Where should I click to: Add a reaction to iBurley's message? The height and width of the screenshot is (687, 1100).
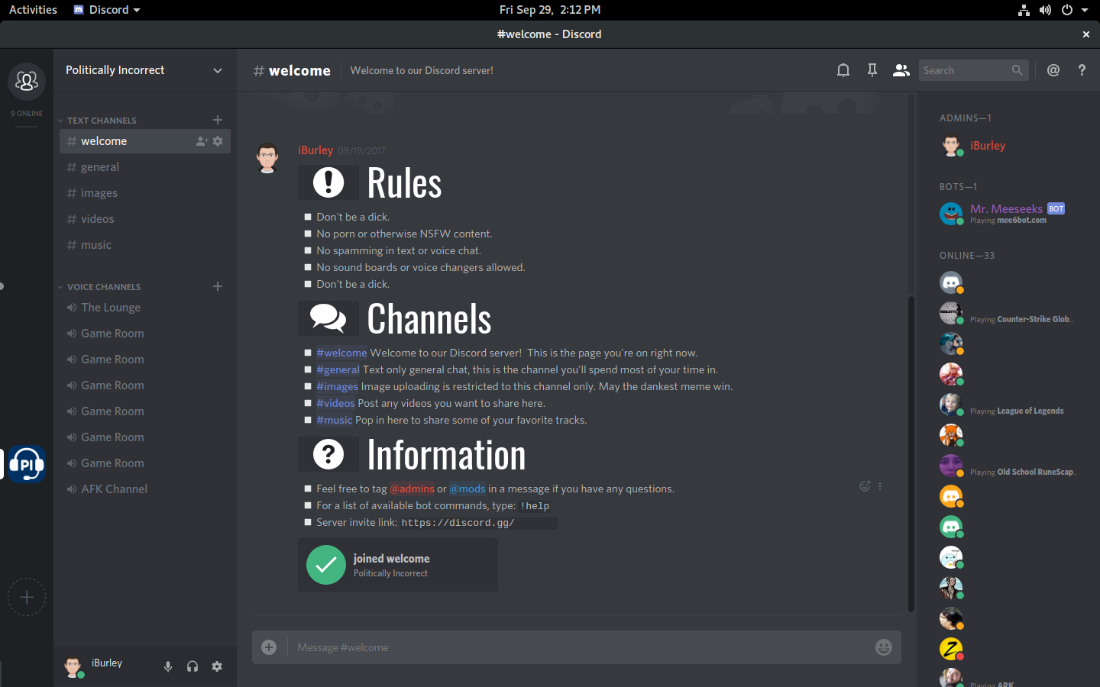pos(865,486)
